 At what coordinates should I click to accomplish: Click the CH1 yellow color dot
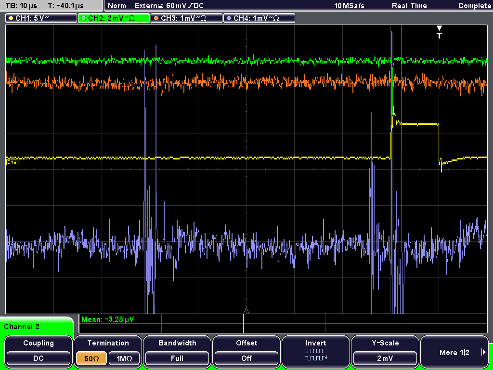coord(11,18)
